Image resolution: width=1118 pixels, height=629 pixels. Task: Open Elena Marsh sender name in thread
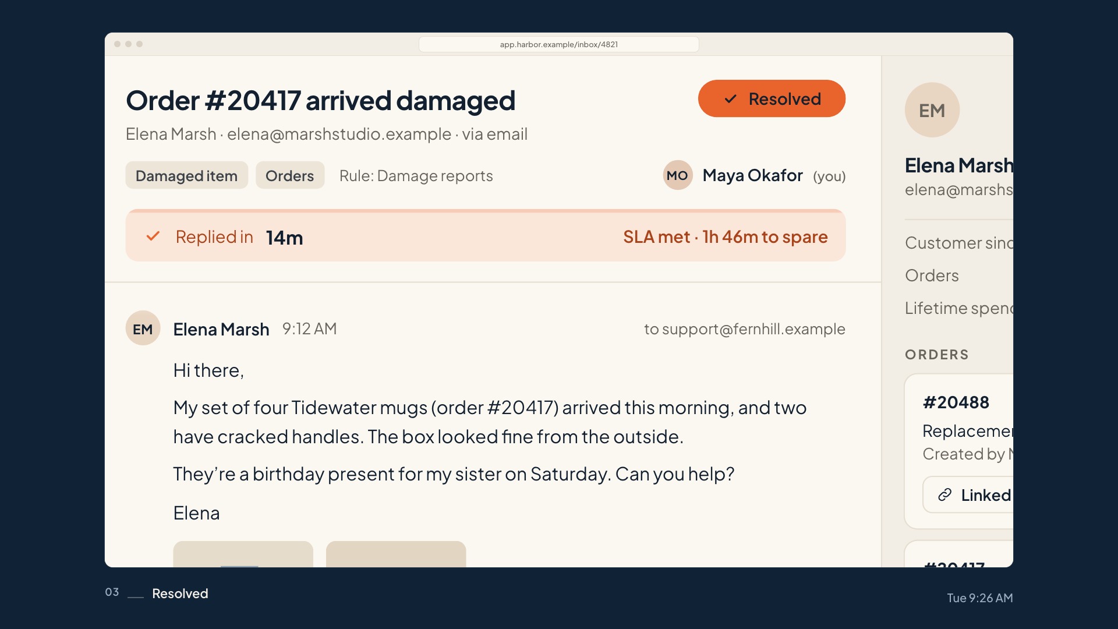pyautogui.click(x=221, y=329)
